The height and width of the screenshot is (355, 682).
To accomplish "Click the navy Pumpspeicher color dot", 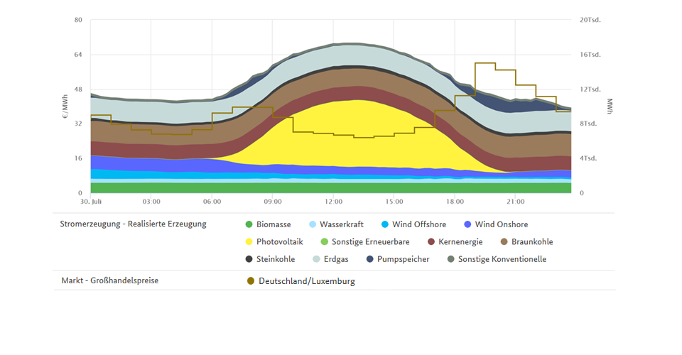I will click(369, 259).
